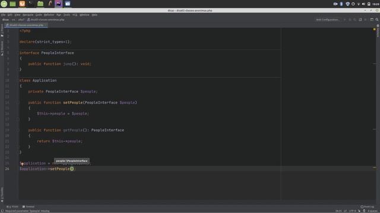Open the Project tool window stripe
The image size is (380, 213).
(x=2, y=30)
